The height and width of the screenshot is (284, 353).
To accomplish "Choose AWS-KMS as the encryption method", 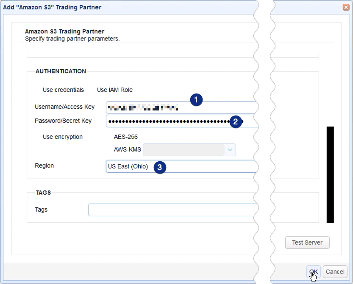I will click(x=127, y=149).
